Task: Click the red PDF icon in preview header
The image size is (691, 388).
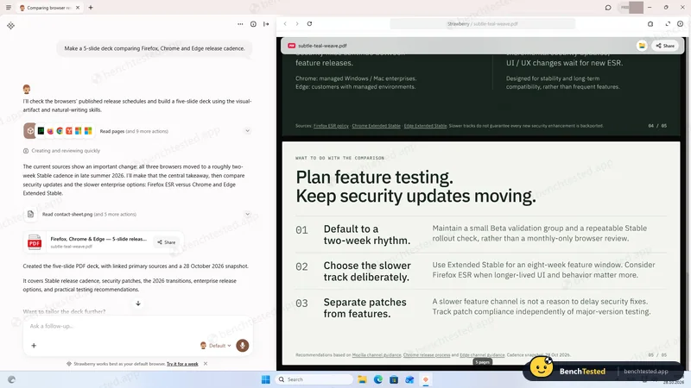Action: 291,46
